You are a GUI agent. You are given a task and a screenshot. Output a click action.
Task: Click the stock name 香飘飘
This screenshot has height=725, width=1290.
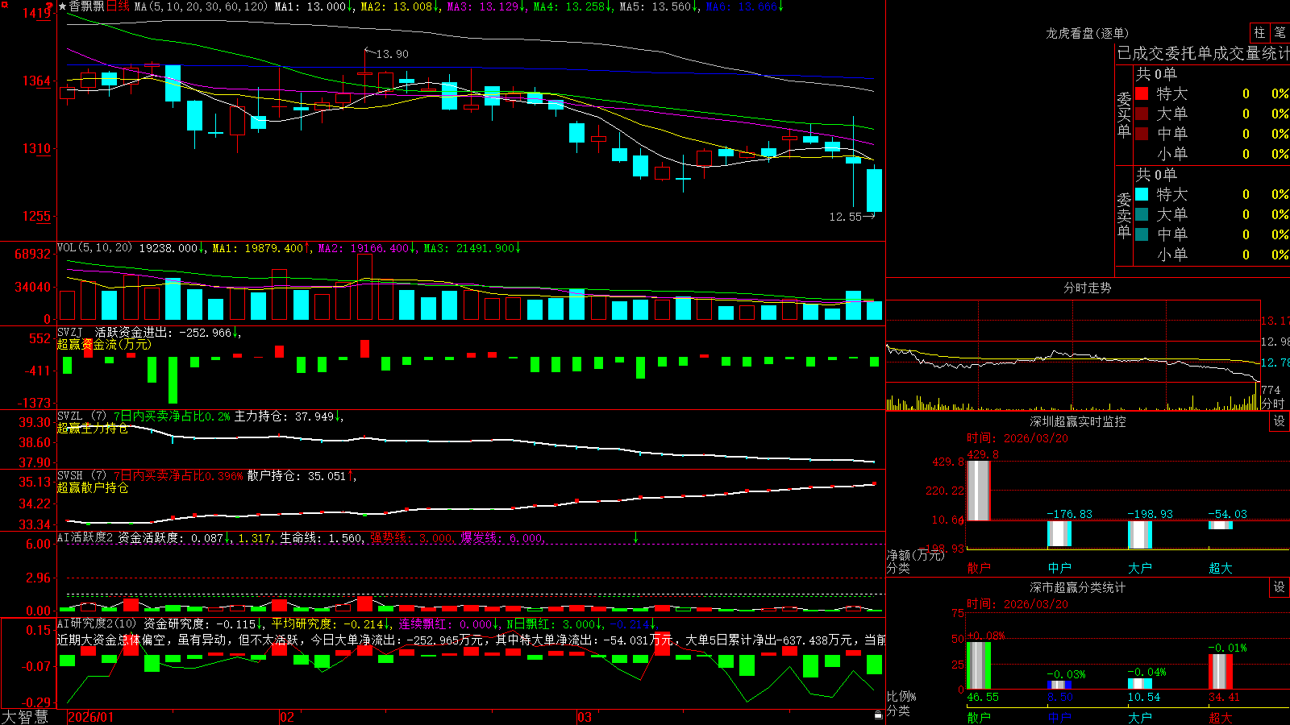[86, 6]
